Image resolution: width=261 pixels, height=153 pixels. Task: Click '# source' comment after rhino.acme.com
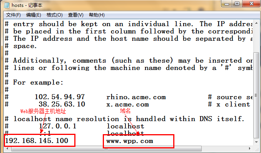click(x=230, y=97)
